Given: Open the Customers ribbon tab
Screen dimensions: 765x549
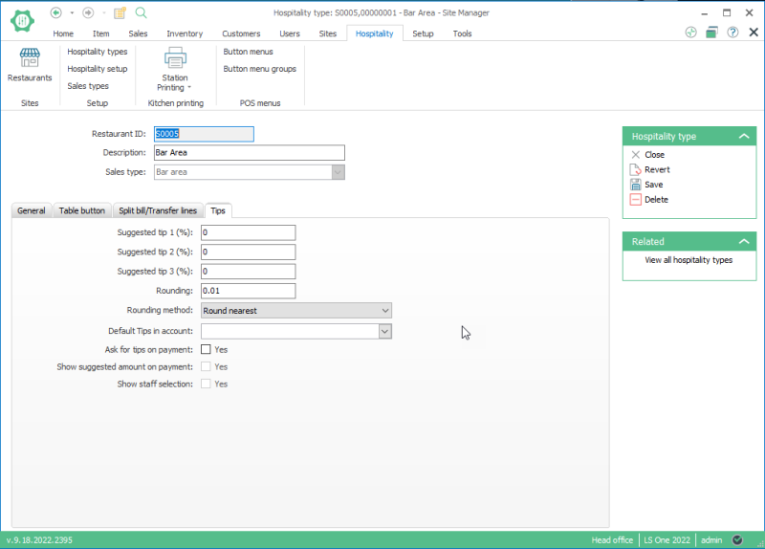Looking at the screenshot, I should [241, 33].
